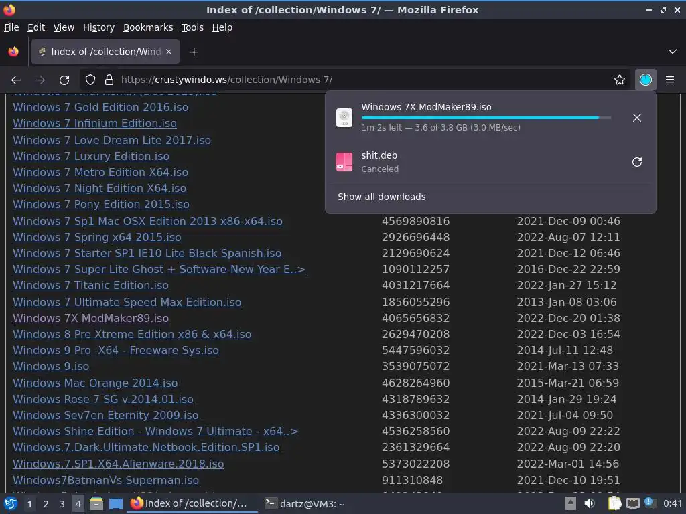The width and height of the screenshot is (686, 514).
Task: Open the Tools menu
Action: coord(192,27)
